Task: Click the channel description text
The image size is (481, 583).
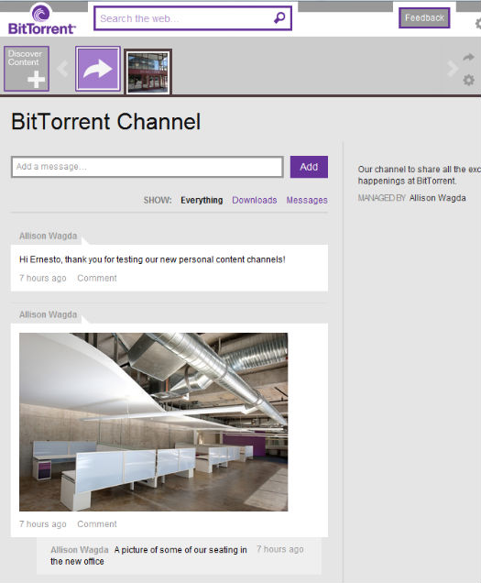Action: pyautogui.click(x=420, y=175)
